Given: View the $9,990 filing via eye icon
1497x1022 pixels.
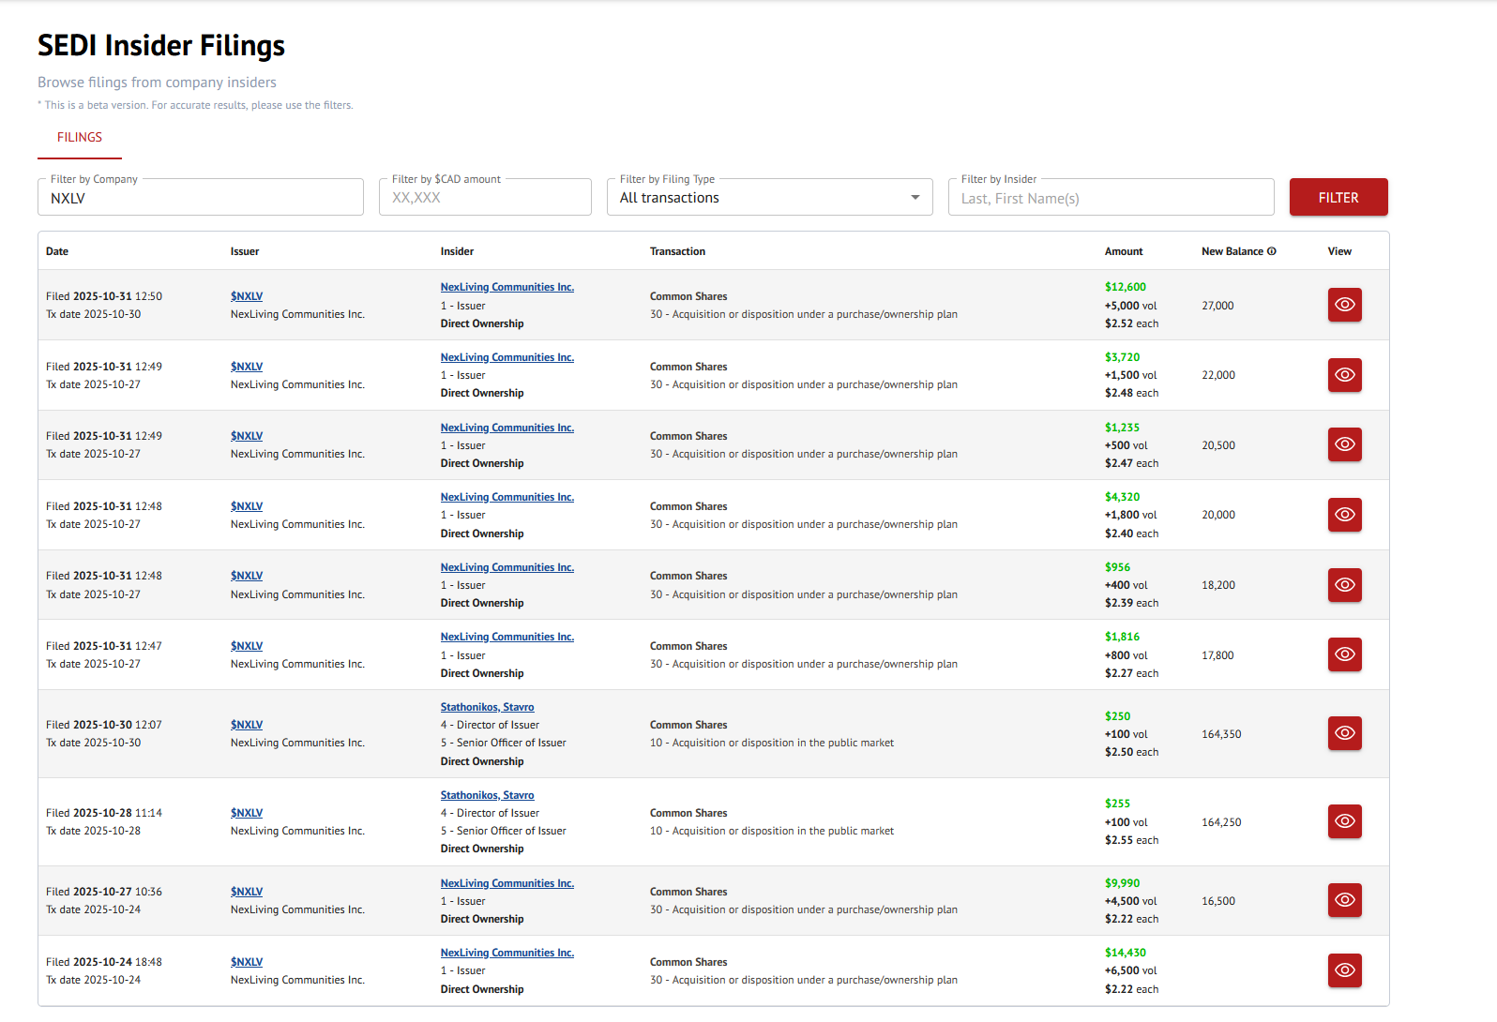Looking at the screenshot, I should pyautogui.click(x=1344, y=900).
